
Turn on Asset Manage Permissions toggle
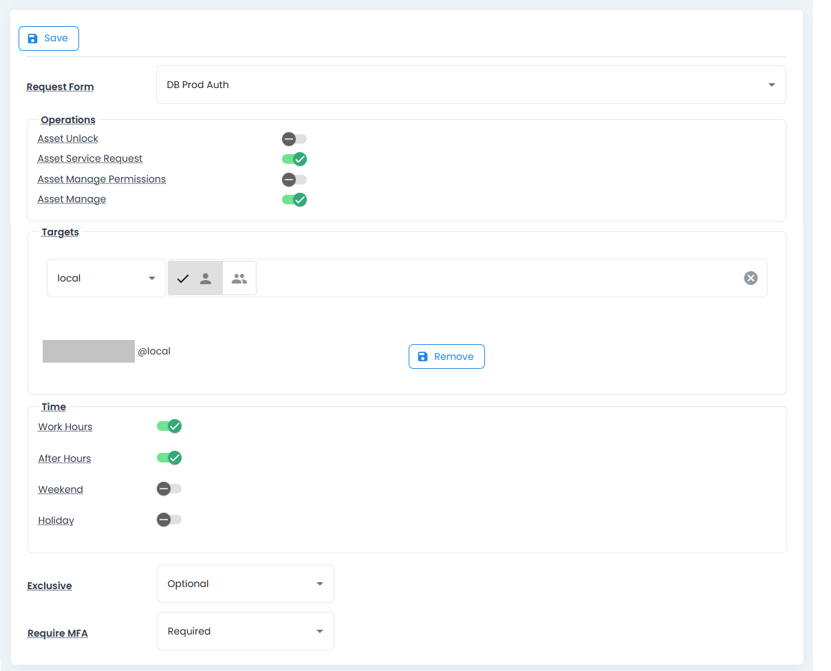[x=294, y=180]
